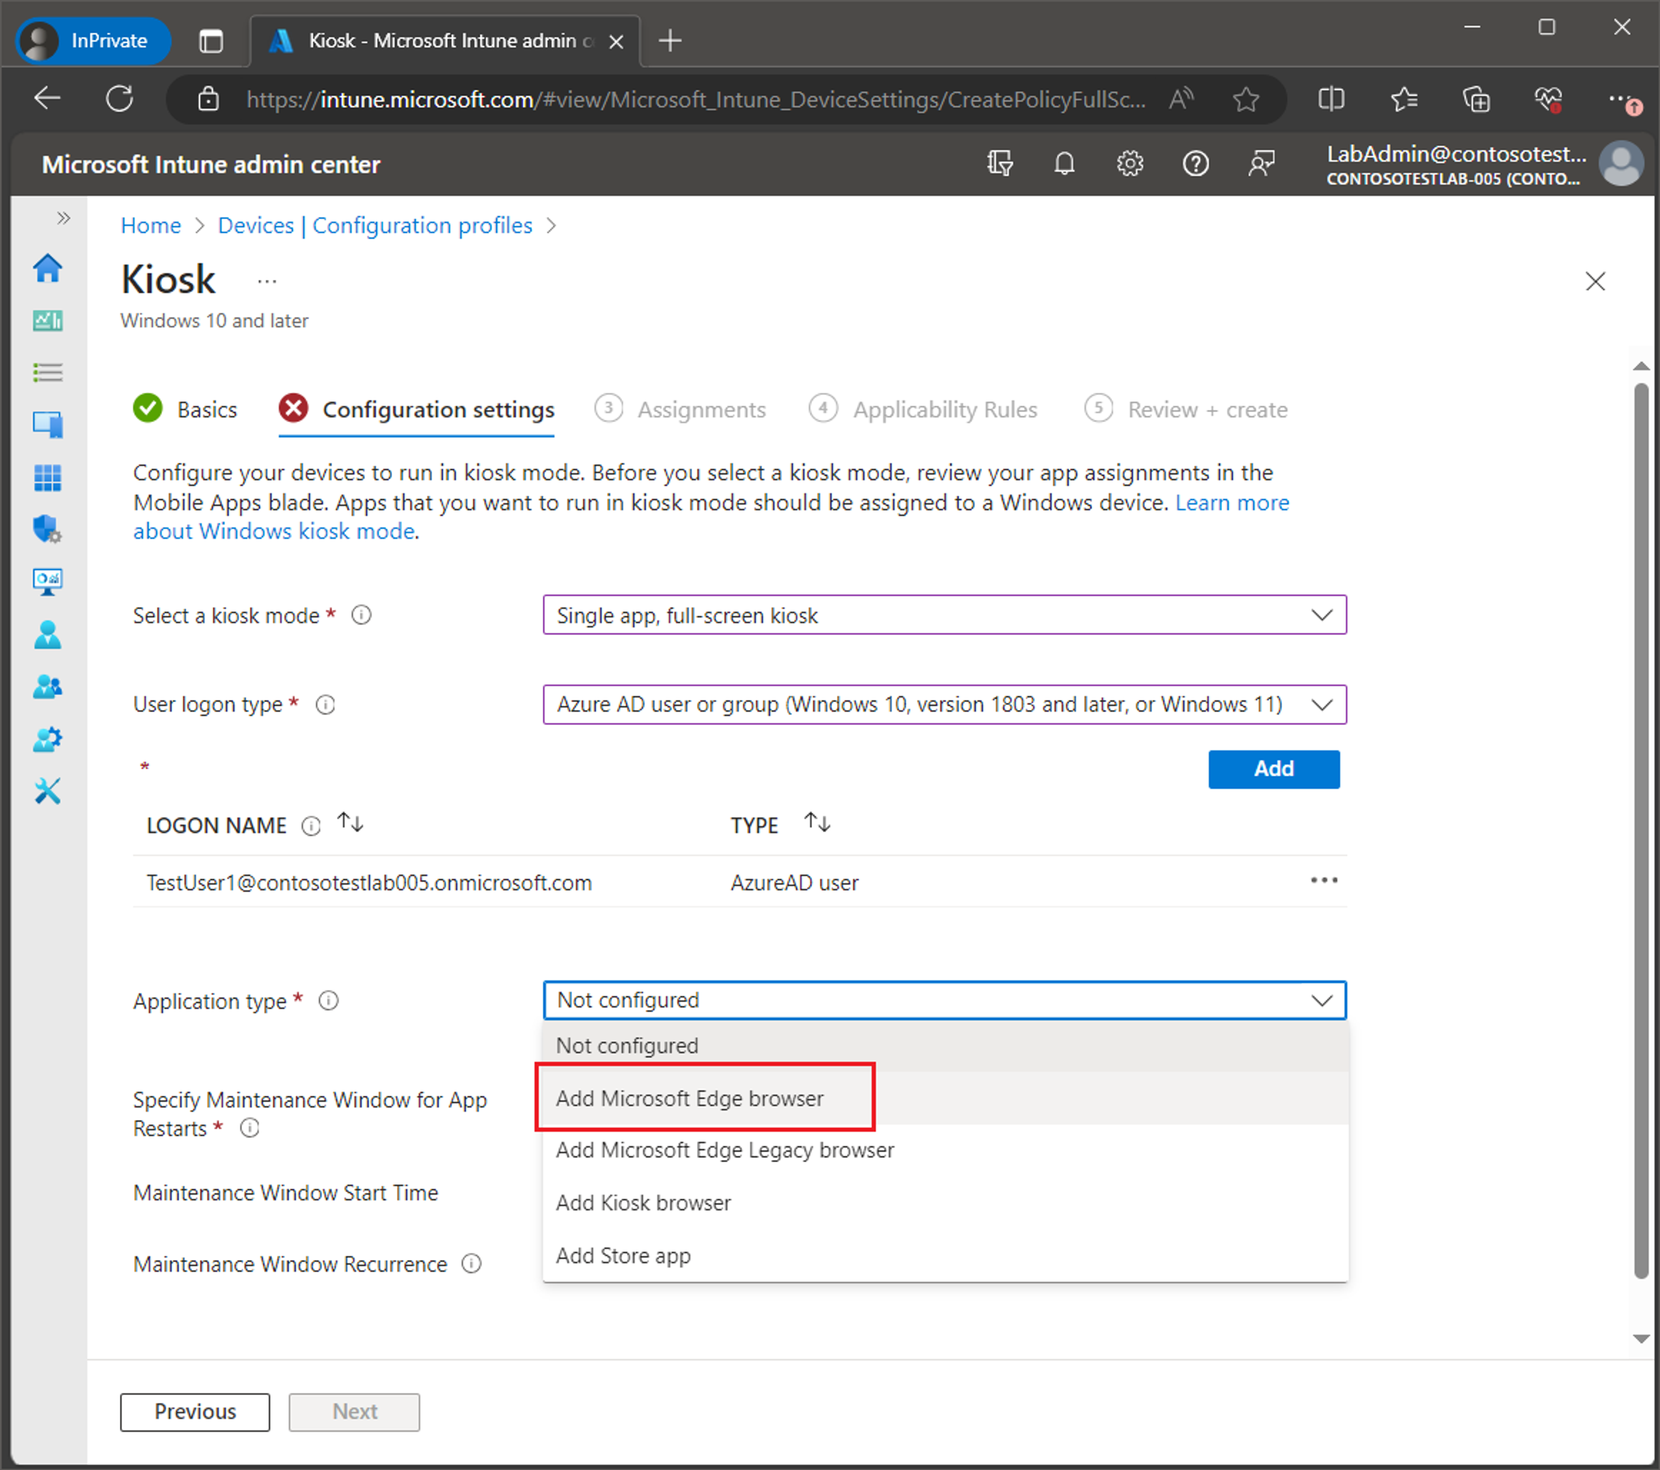Screen dimensions: 1660x1470
Task: Open Endpoint security shield icon in the sidebar
Action: 47,530
